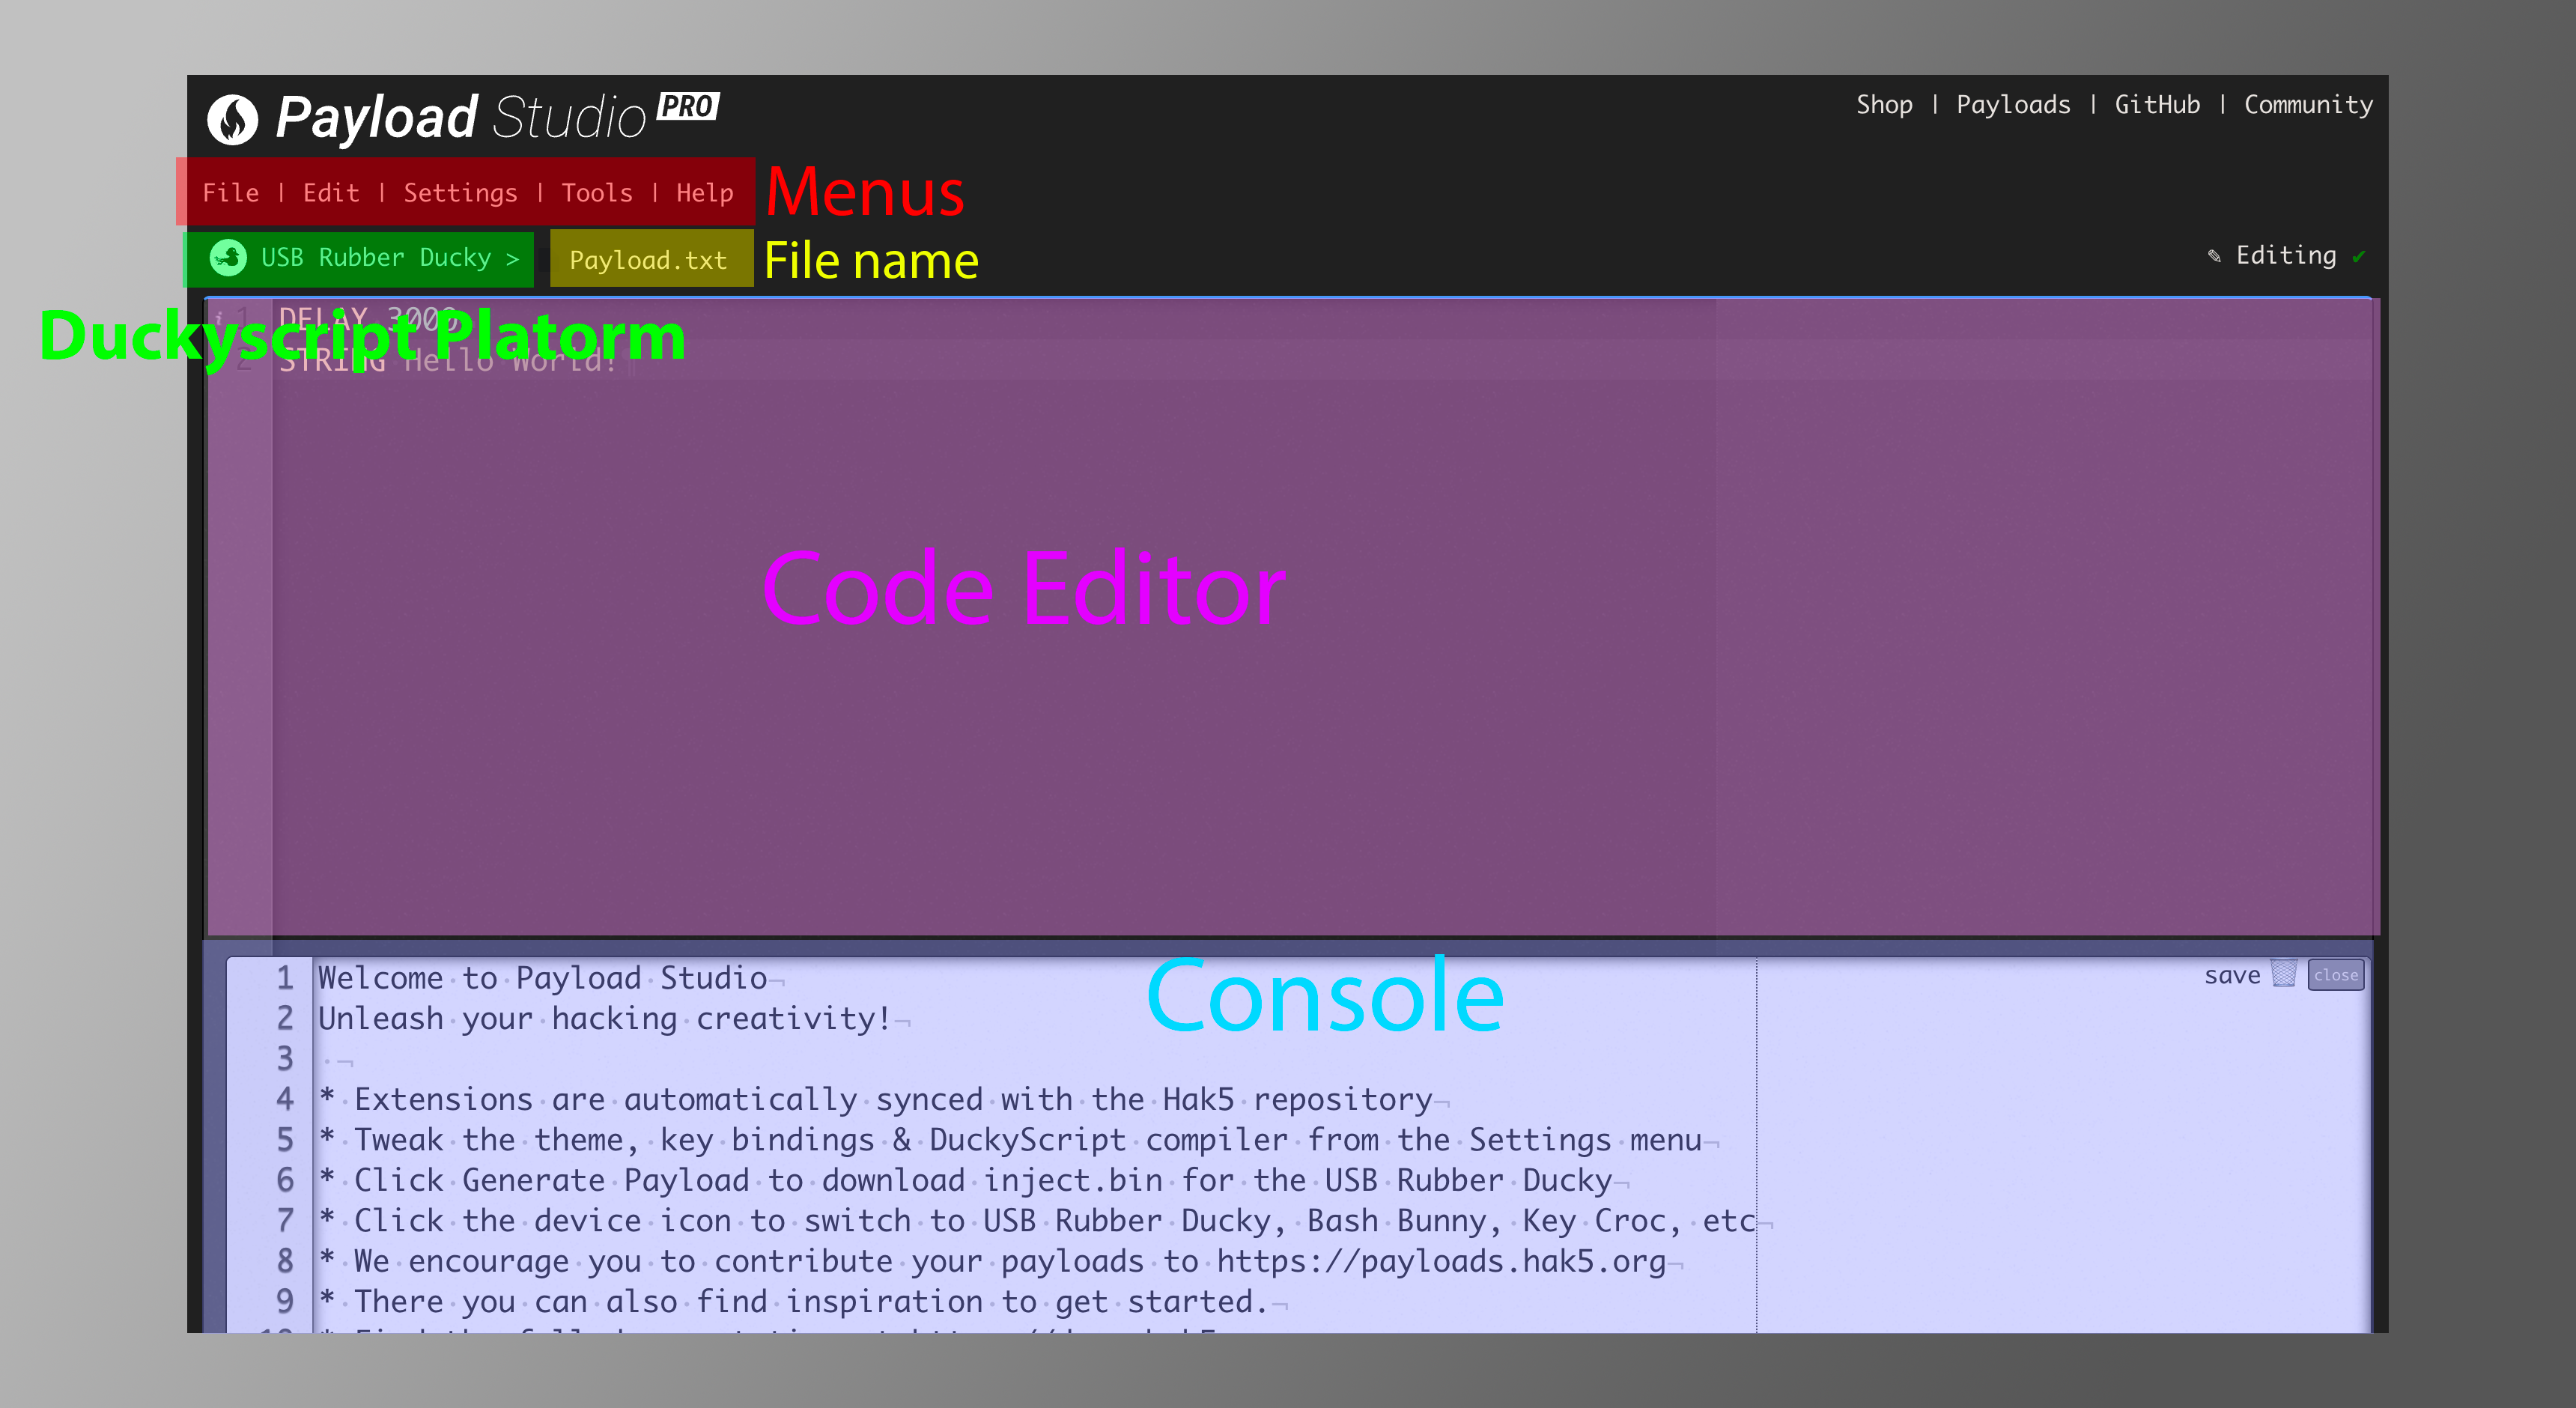Image resolution: width=2576 pixels, height=1408 pixels.
Task: Open the Community link
Action: click(2308, 105)
